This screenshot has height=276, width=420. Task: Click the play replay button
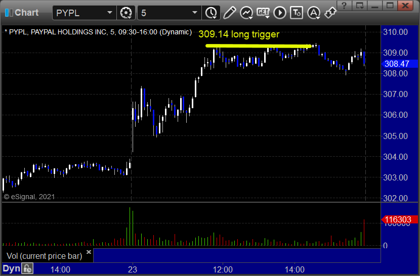[280, 13]
